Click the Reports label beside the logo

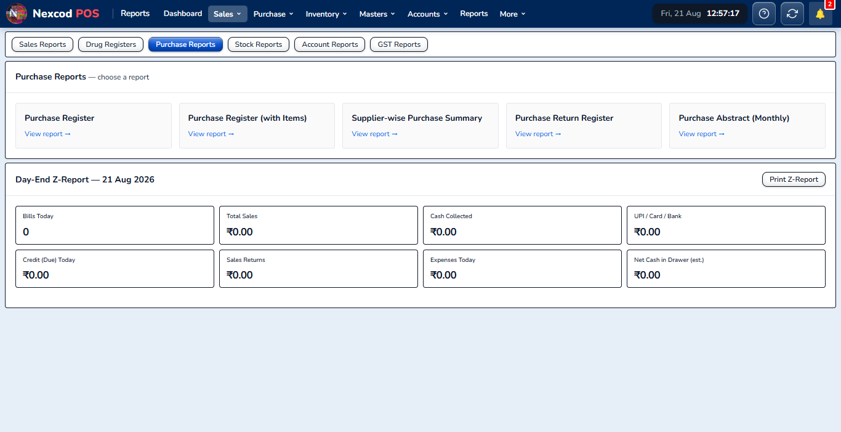pyautogui.click(x=135, y=14)
